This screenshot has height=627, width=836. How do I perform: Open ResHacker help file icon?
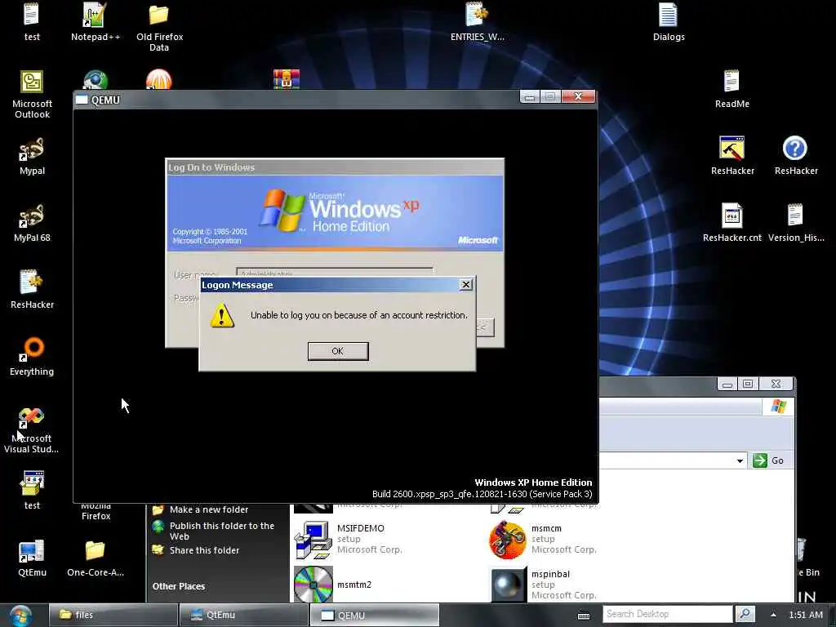(795, 155)
